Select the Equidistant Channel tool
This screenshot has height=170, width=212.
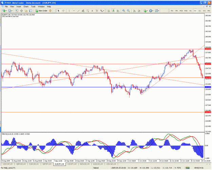coord(83,11)
